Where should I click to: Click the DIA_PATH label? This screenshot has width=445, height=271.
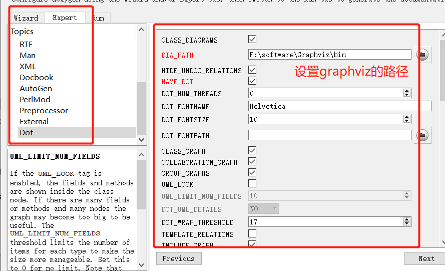point(177,55)
